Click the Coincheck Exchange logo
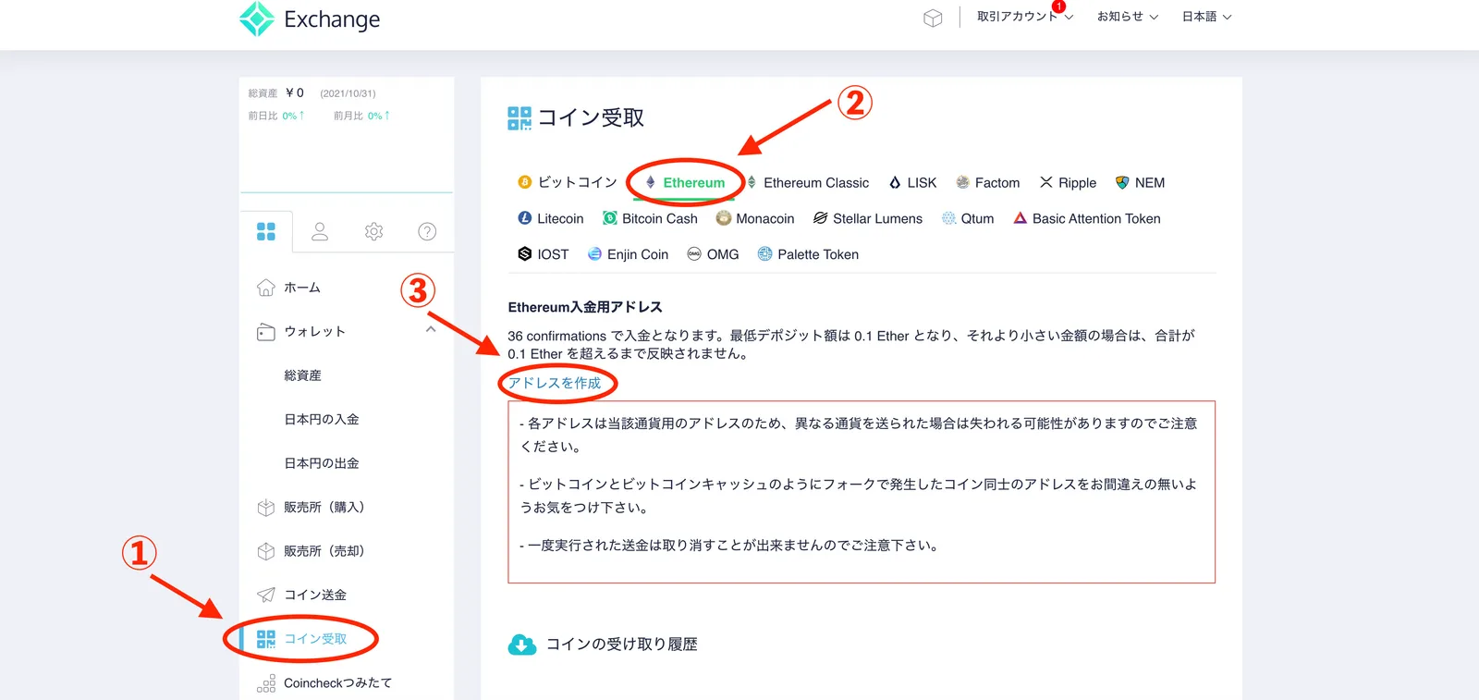The width and height of the screenshot is (1479, 700). [310, 18]
